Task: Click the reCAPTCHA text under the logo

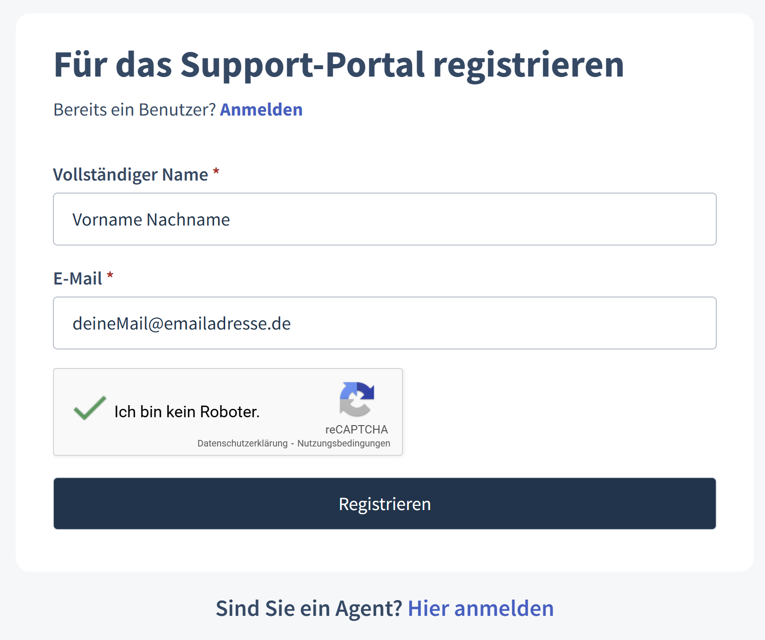Action: coord(357,429)
